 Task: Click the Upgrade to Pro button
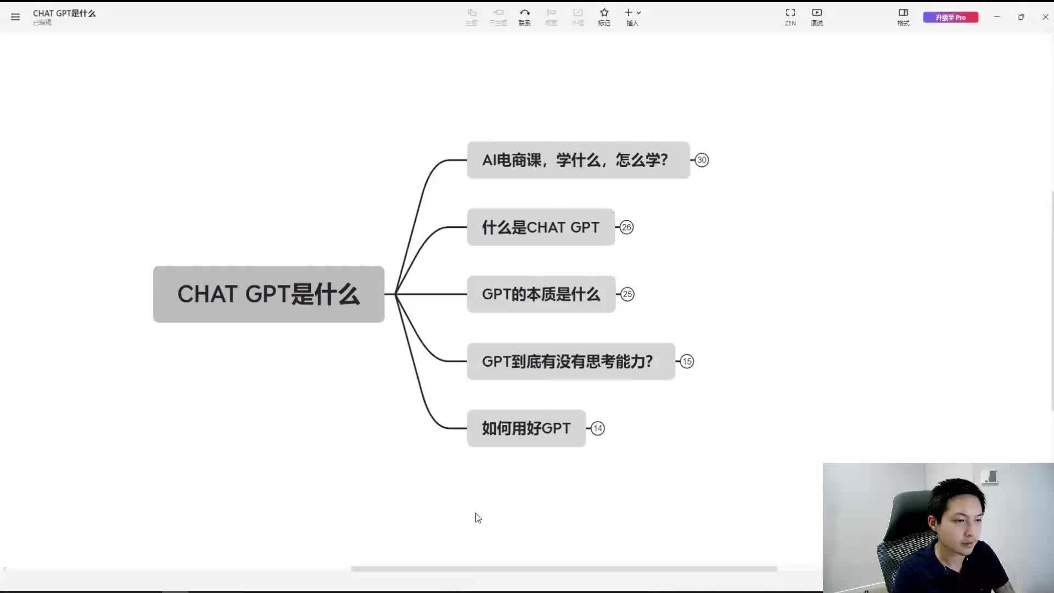point(951,18)
